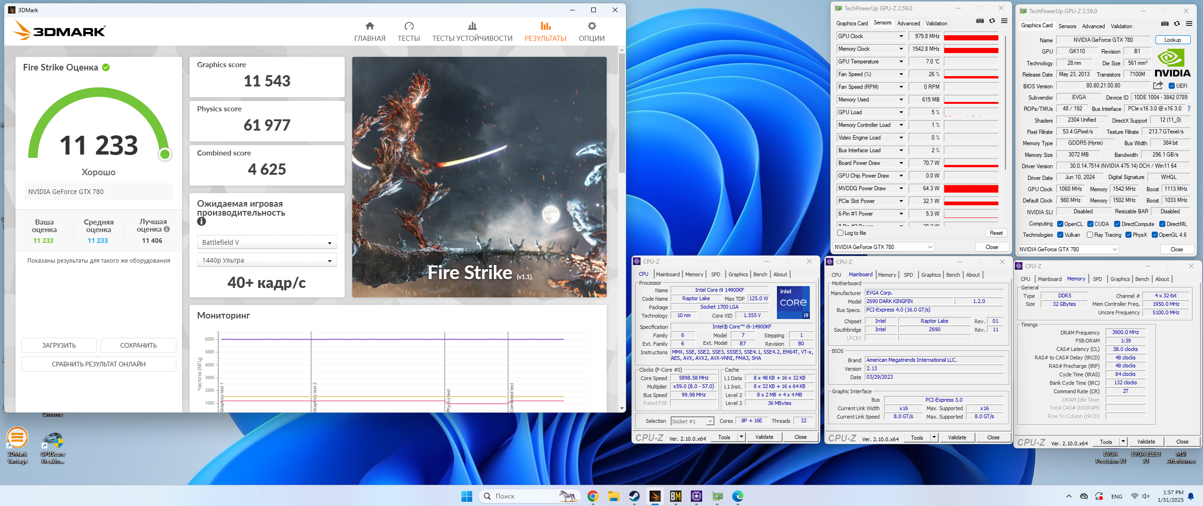The width and height of the screenshot is (1203, 506).
Task: Click refresh icon in GPU-Z Sensors window
Action: [x=992, y=21]
